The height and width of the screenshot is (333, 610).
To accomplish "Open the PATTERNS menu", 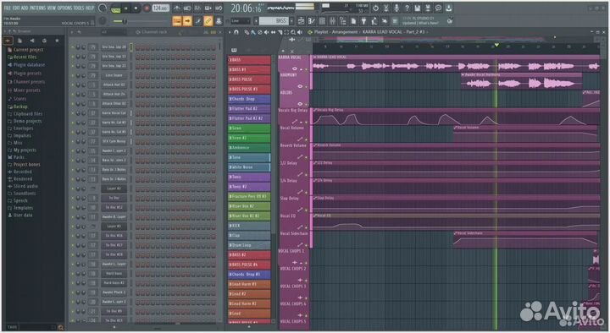I will click(x=38, y=8).
